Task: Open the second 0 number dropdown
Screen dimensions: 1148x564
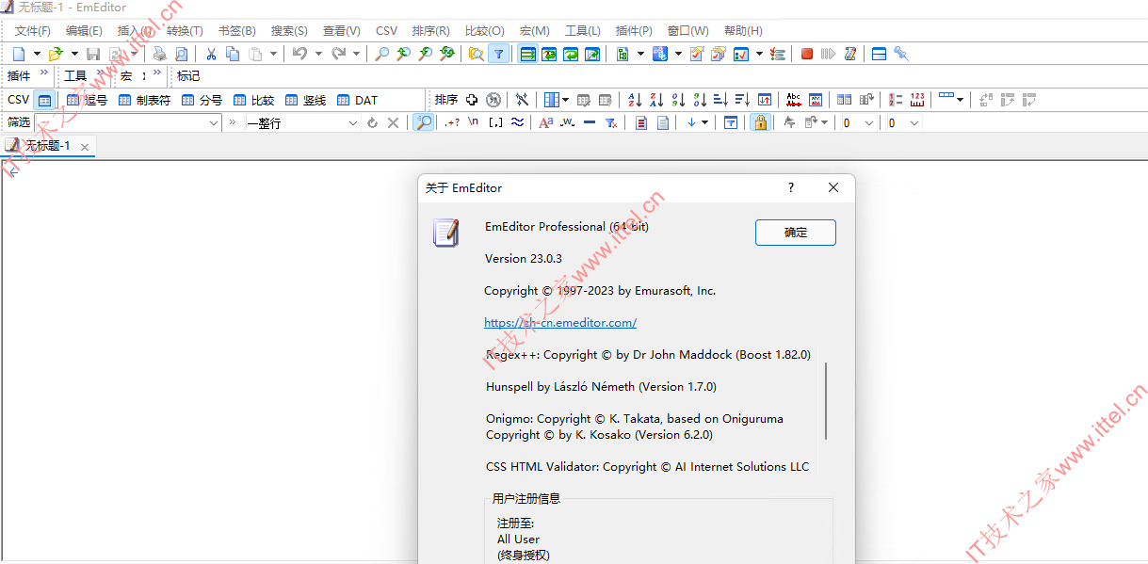Action: pos(914,122)
